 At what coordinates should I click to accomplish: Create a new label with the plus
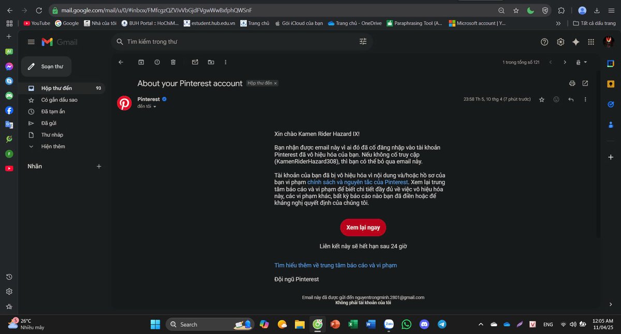(99, 166)
